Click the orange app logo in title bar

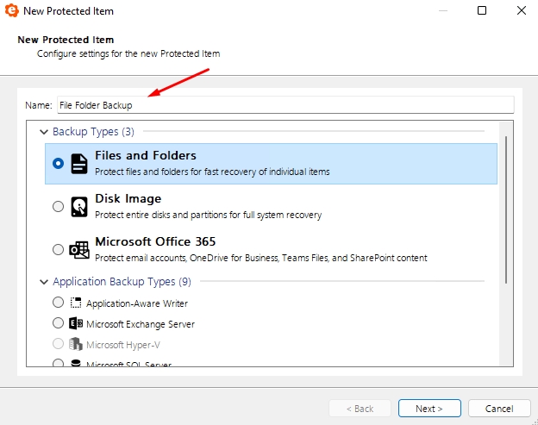click(x=12, y=10)
